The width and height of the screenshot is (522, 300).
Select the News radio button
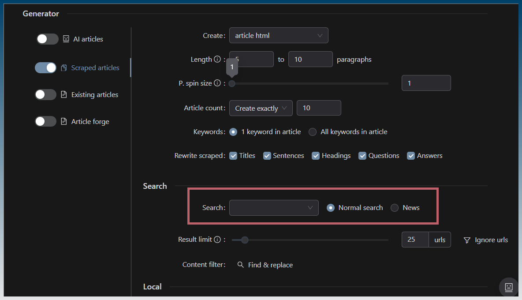(395, 208)
